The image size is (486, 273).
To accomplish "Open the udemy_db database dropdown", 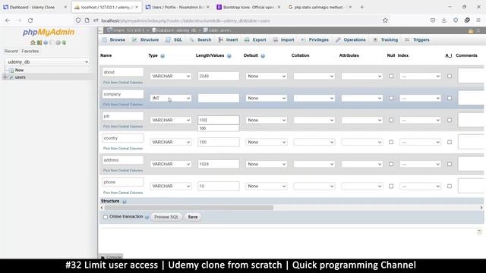I will click(x=47, y=62).
